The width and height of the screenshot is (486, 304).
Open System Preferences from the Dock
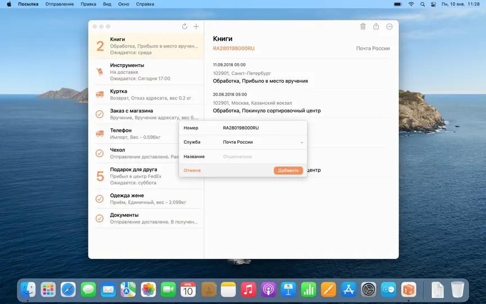pos(368,290)
